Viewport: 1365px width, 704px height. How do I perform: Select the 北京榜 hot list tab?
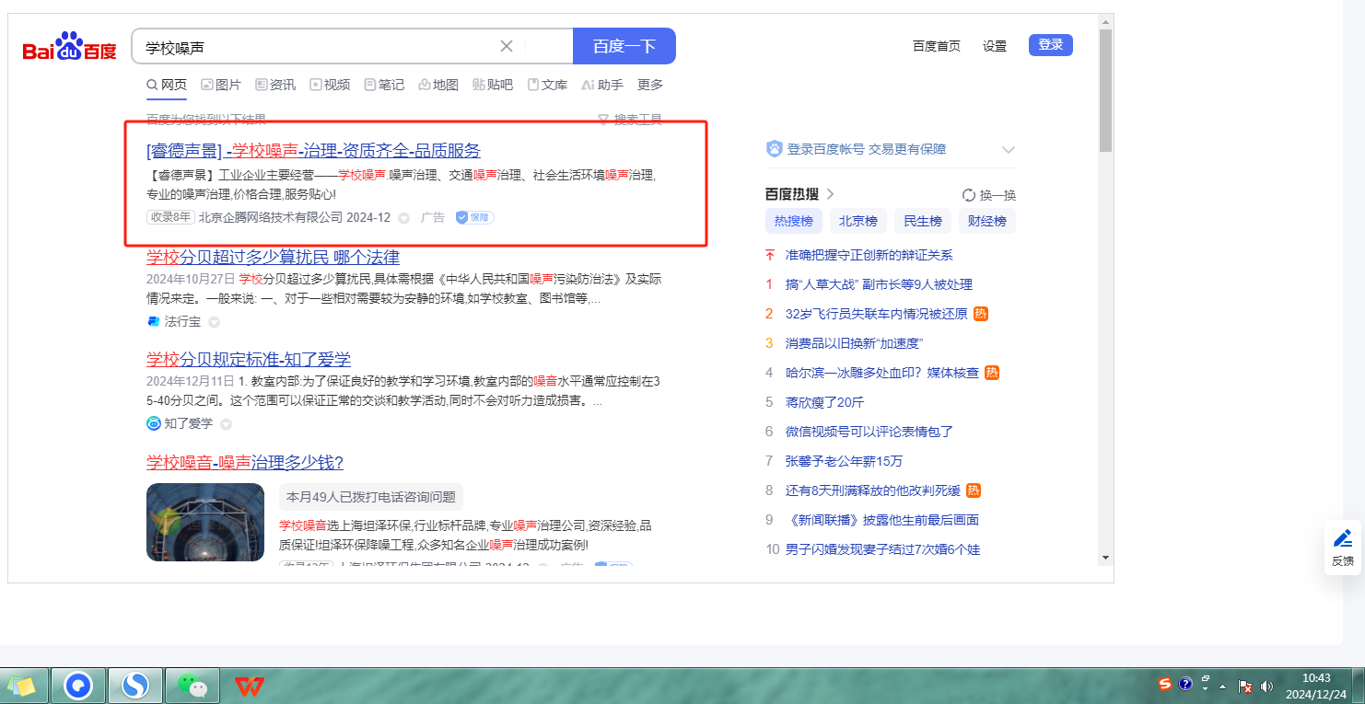[x=857, y=221]
